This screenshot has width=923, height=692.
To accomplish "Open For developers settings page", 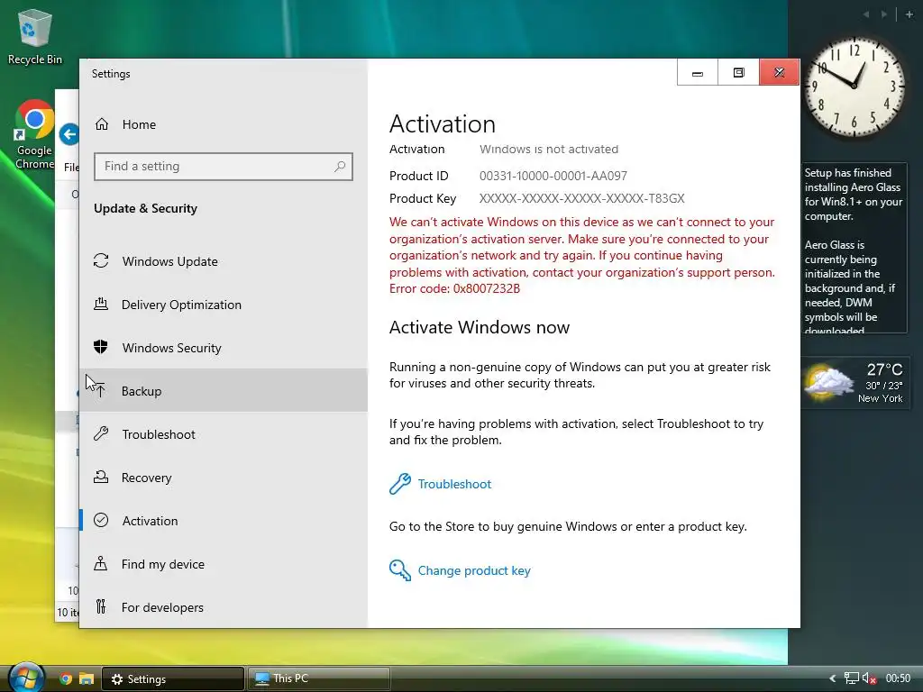I will (224, 606).
